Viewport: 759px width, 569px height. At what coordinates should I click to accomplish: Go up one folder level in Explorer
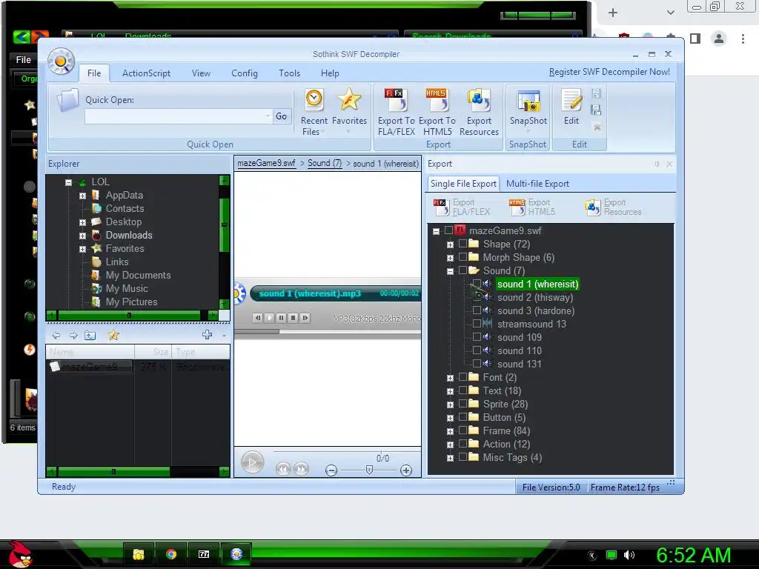pyautogui.click(x=90, y=336)
